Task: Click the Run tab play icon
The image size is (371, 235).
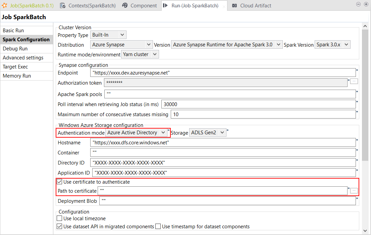Action: [166, 6]
